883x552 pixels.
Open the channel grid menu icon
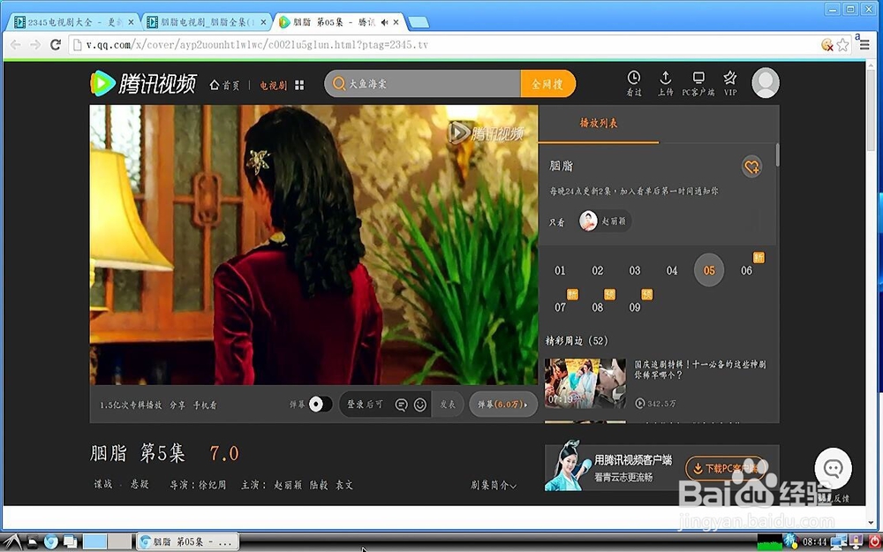(299, 85)
